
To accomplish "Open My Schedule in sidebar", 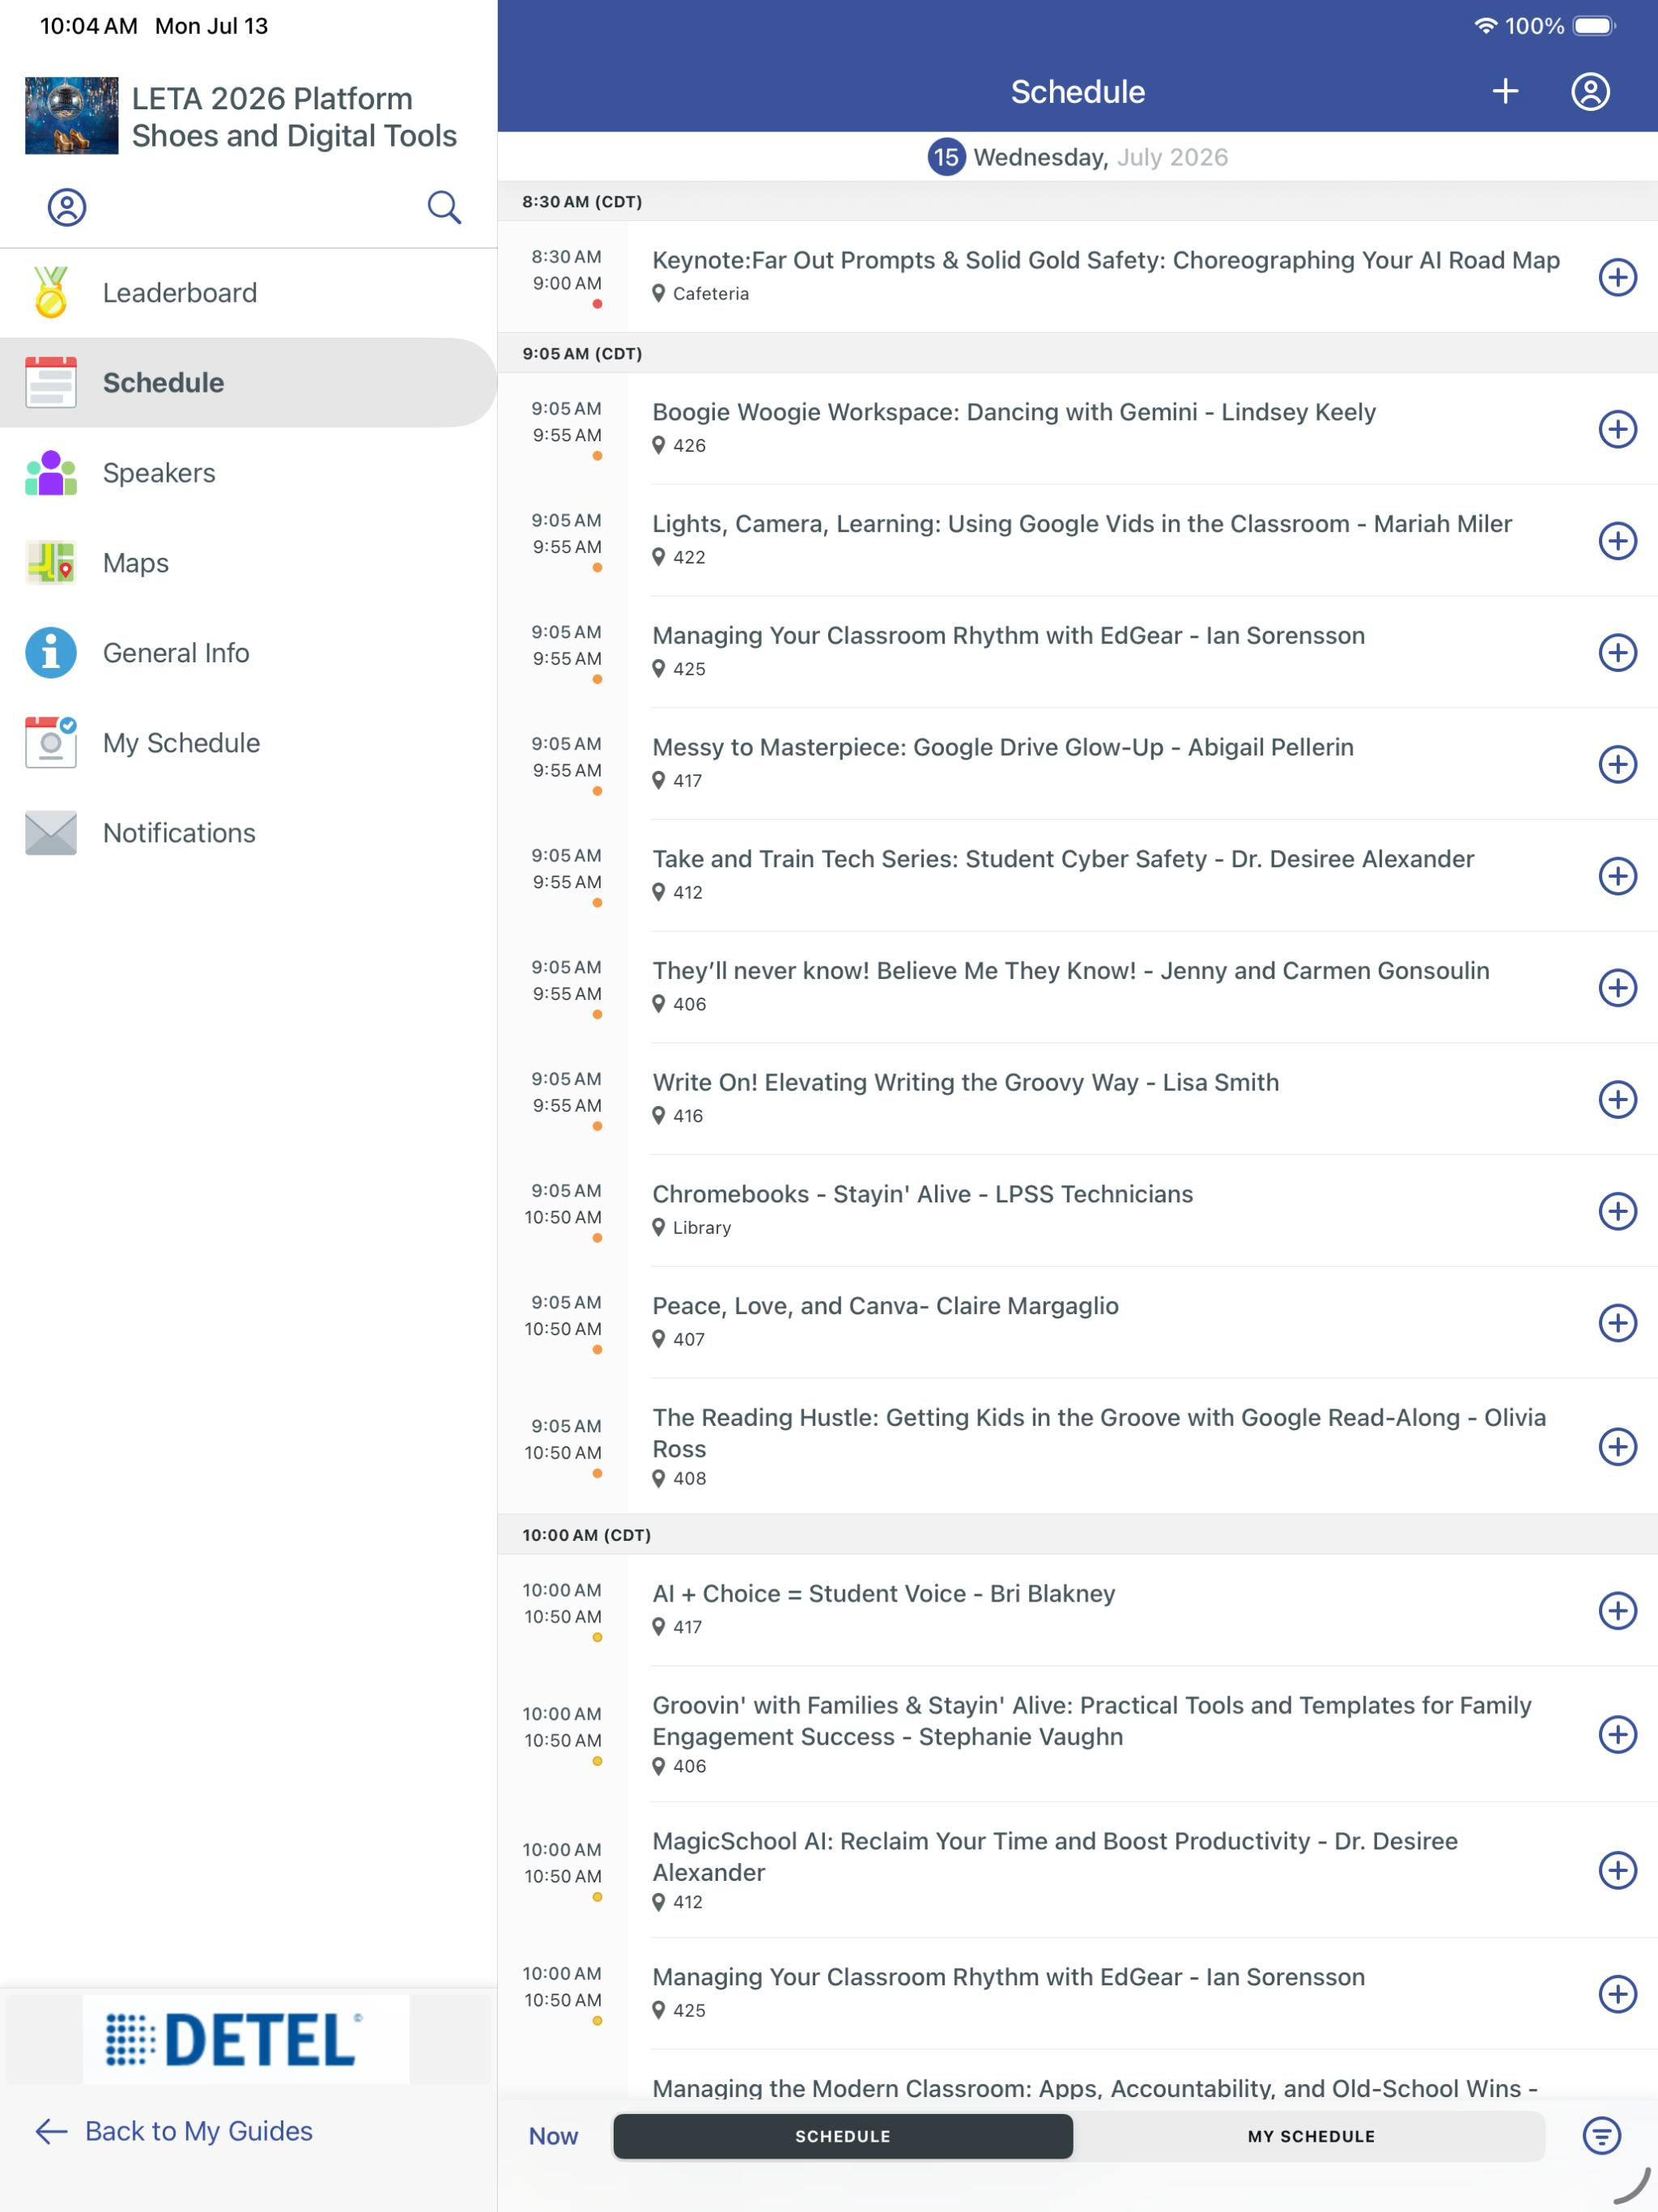I will pyautogui.click(x=248, y=743).
